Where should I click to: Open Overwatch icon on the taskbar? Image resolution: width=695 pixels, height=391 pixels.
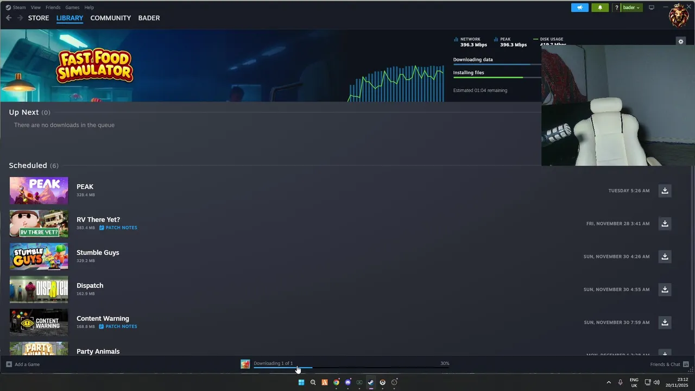pyautogui.click(x=383, y=382)
